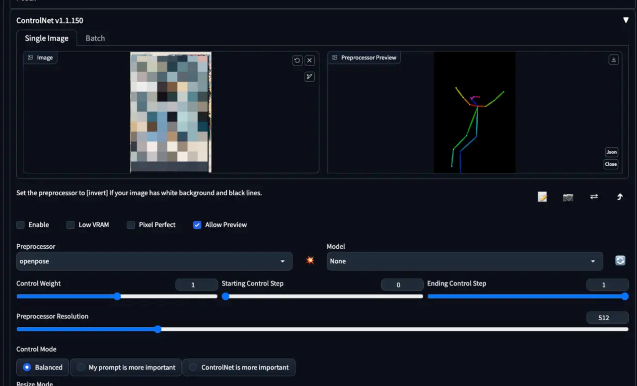Click the Ending Control Step slider
This screenshot has height=386, width=637.
tap(528, 297)
